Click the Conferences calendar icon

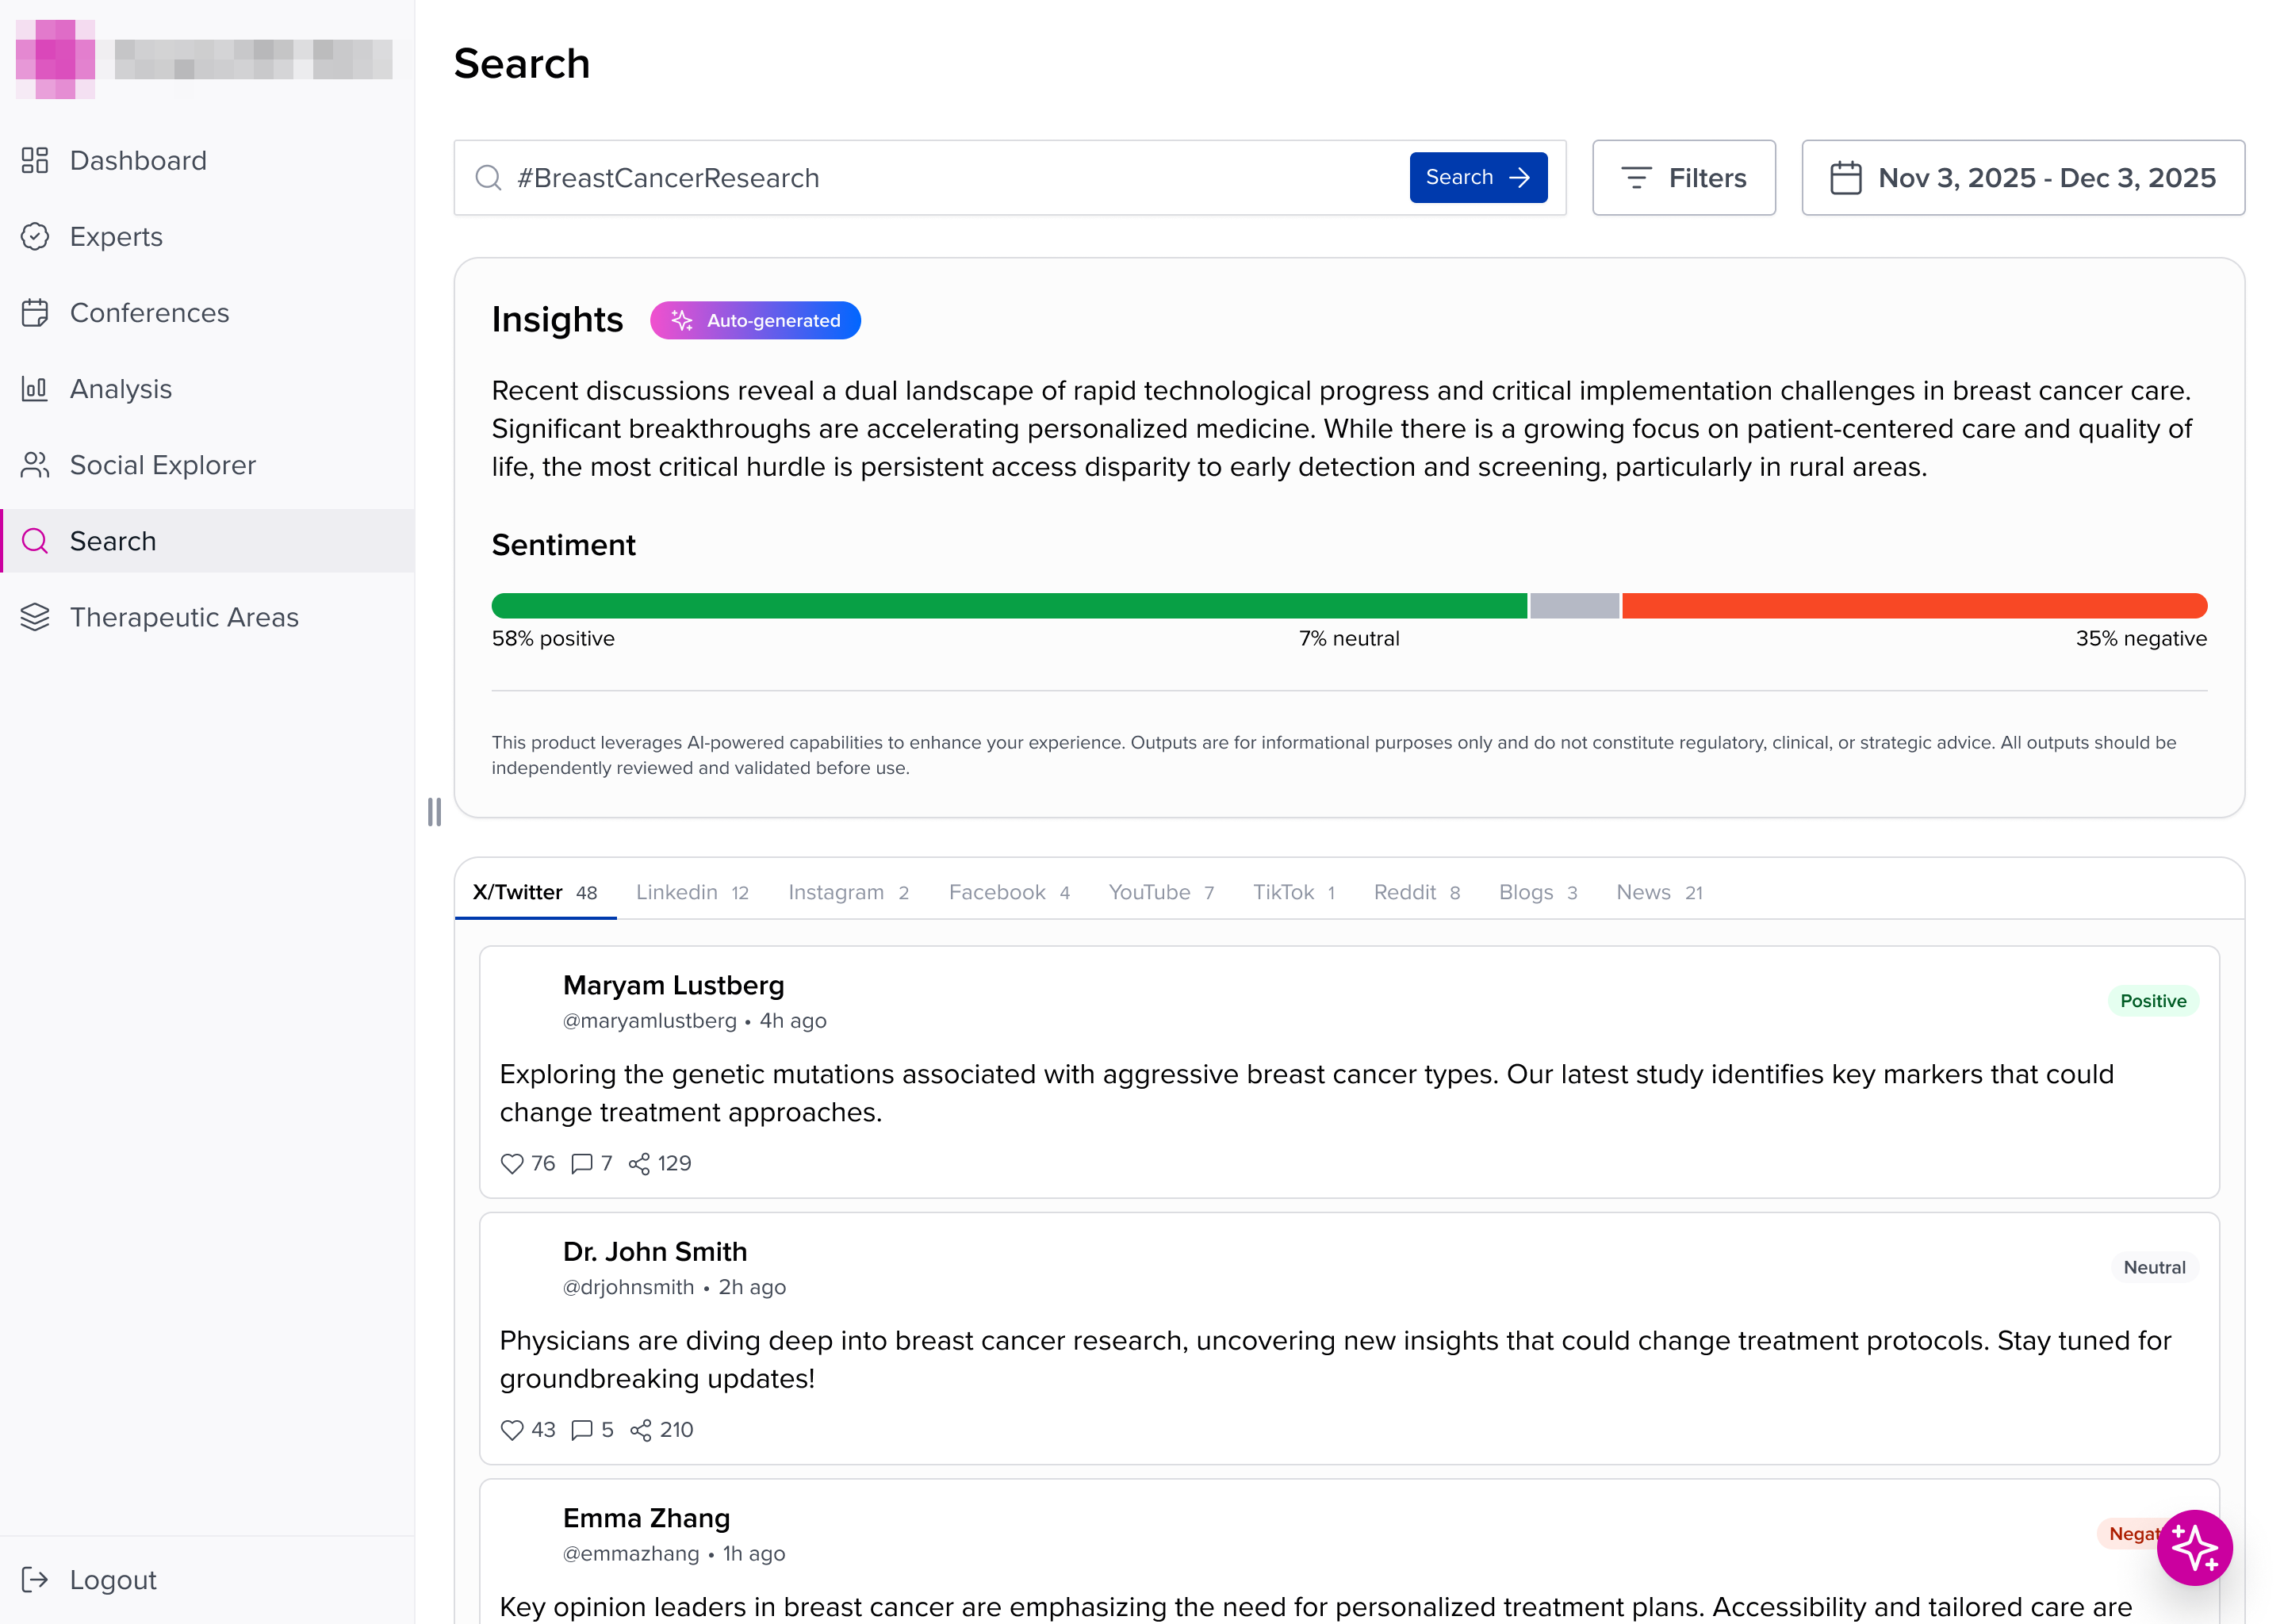(35, 312)
